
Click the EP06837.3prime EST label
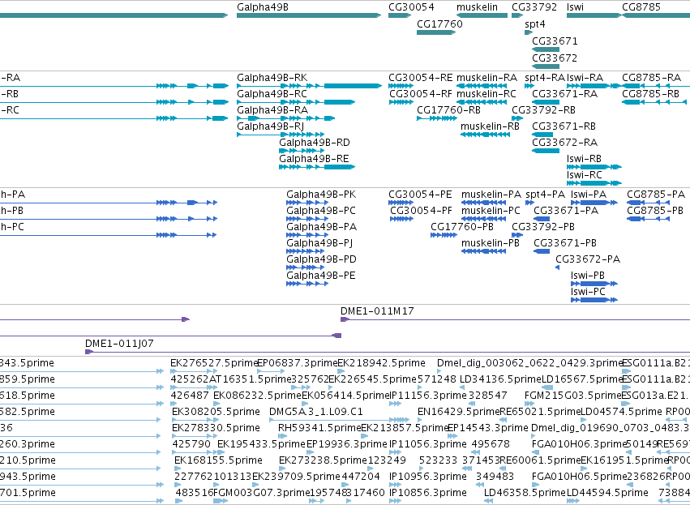tap(297, 363)
